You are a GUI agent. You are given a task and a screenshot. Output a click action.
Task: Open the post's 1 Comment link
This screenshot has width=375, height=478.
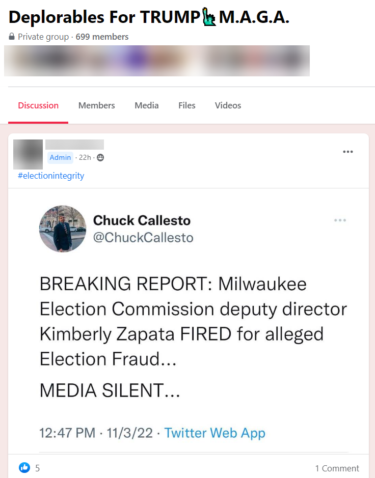pos(337,468)
